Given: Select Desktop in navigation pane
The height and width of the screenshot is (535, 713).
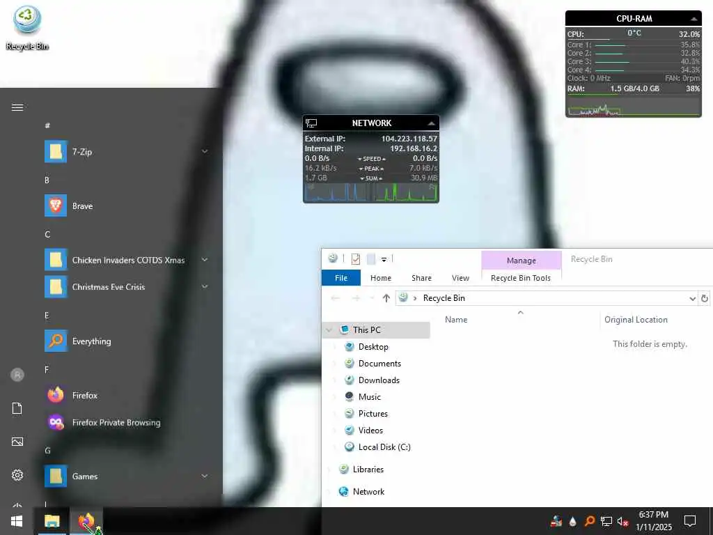Looking at the screenshot, I should coord(373,347).
